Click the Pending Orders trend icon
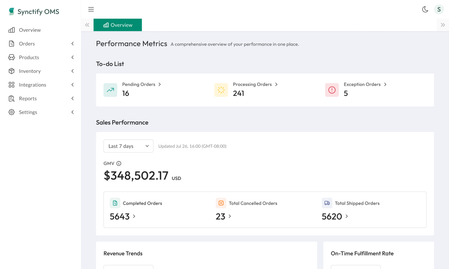This screenshot has width=449, height=269. [x=110, y=90]
